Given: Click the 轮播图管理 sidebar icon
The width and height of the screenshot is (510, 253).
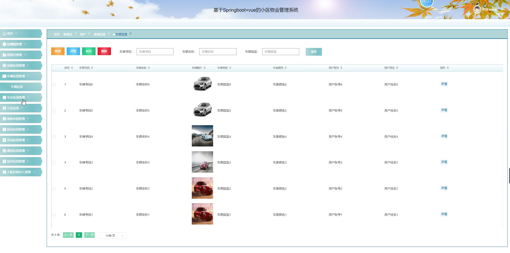Looking at the screenshot, I should (4, 44).
